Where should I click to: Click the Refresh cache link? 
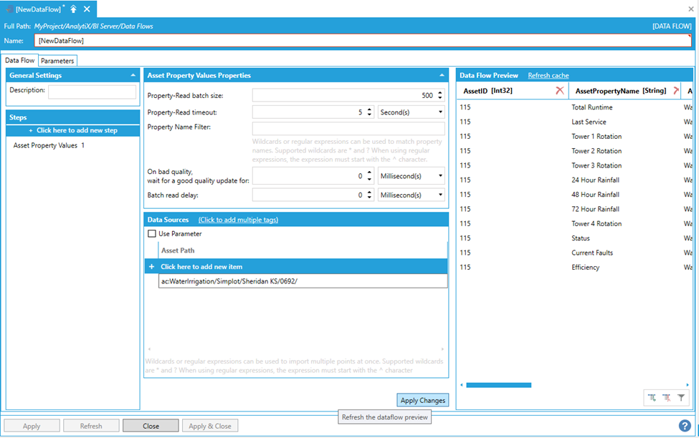pyautogui.click(x=548, y=75)
